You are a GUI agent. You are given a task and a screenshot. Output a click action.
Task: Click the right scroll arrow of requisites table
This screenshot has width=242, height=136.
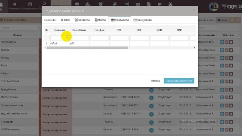(x=194, y=48)
